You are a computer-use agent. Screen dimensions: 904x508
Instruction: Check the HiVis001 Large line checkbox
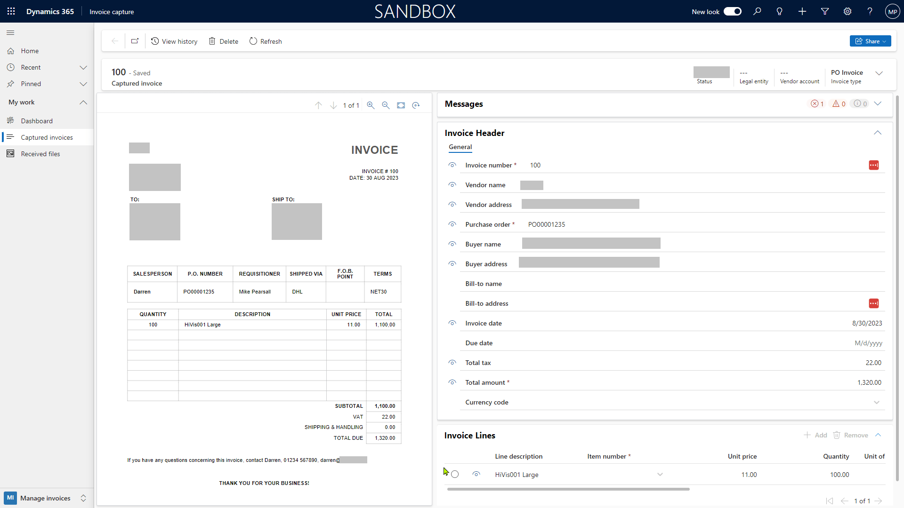[455, 474]
